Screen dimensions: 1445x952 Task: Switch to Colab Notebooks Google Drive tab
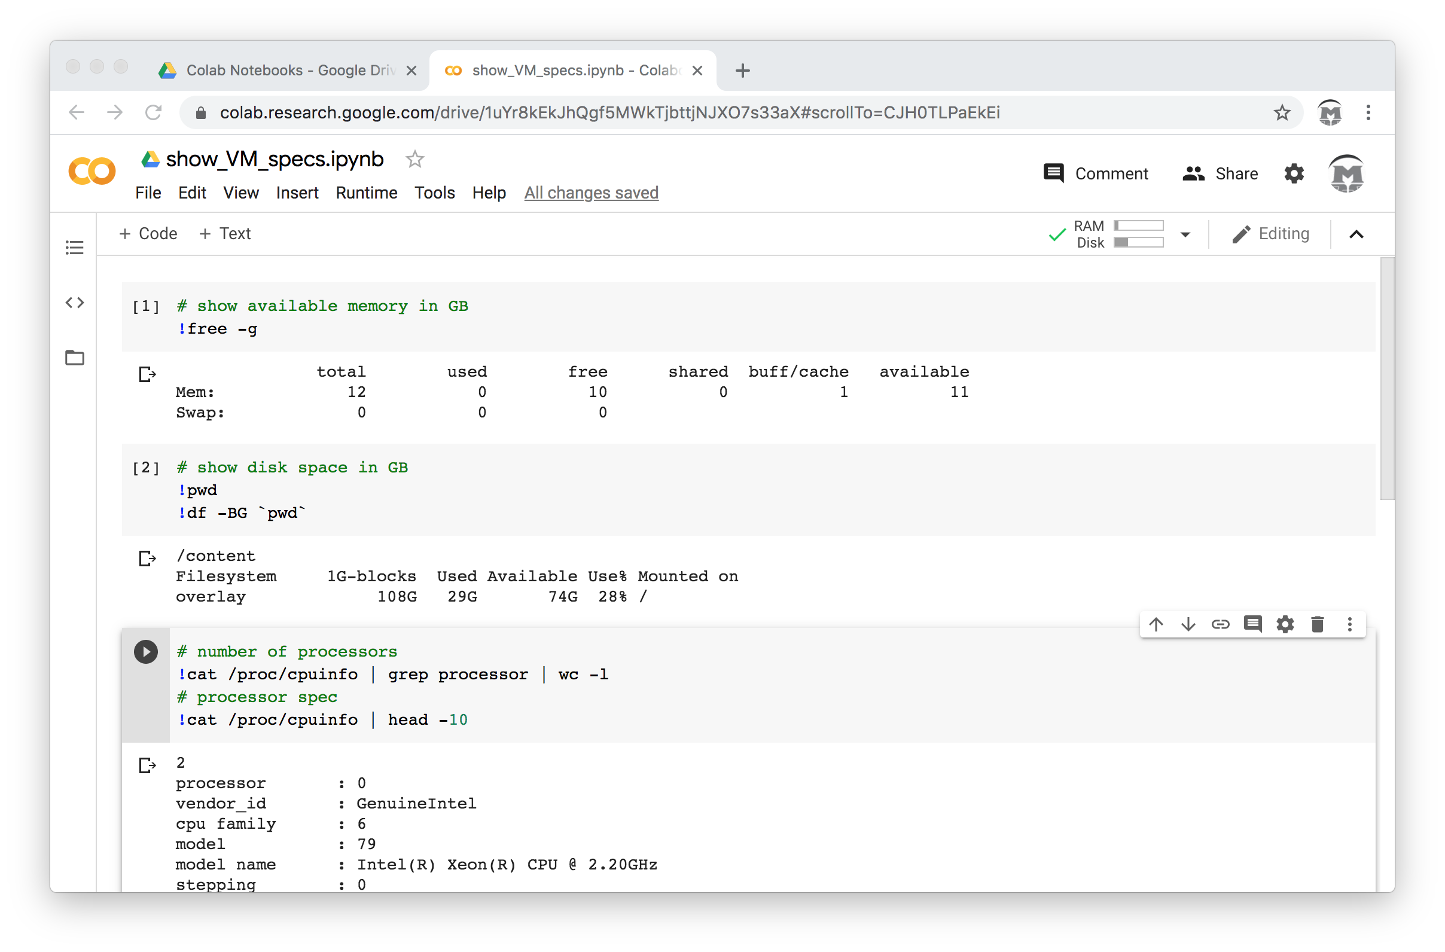tap(285, 71)
